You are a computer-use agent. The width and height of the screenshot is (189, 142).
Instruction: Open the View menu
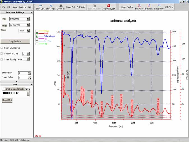click(x=15, y=7)
